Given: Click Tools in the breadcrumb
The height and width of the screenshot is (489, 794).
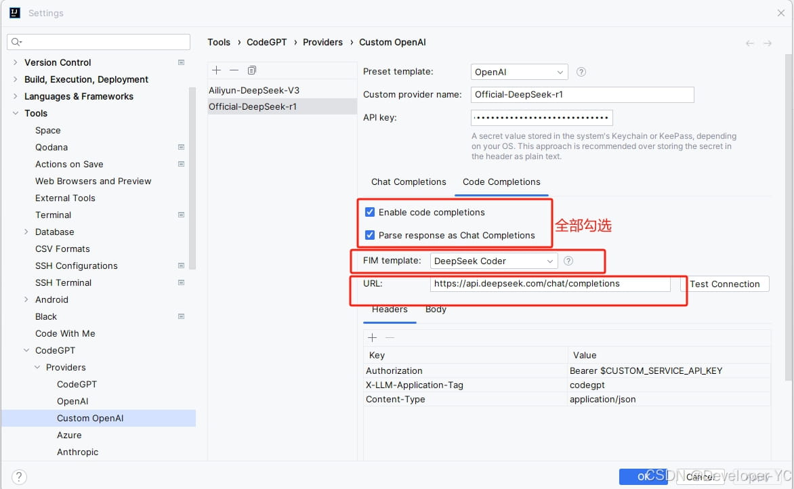Looking at the screenshot, I should pyautogui.click(x=219, y=43).
